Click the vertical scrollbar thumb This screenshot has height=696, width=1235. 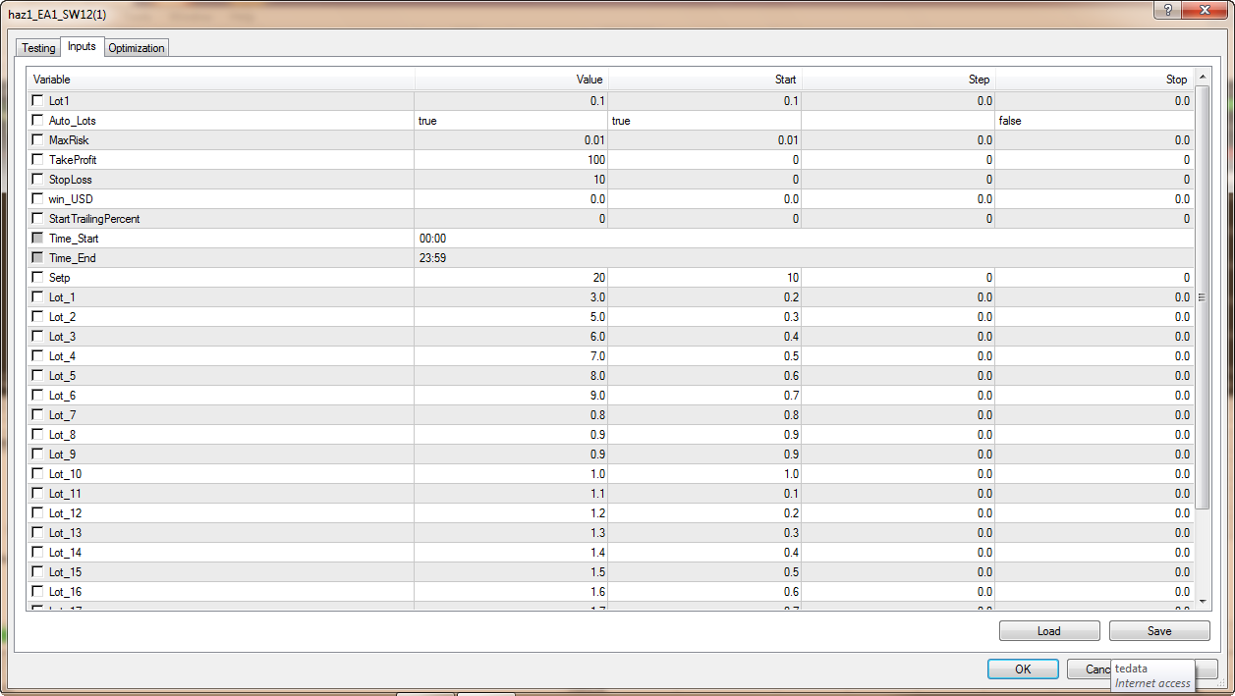click(x=1203, y=294)
